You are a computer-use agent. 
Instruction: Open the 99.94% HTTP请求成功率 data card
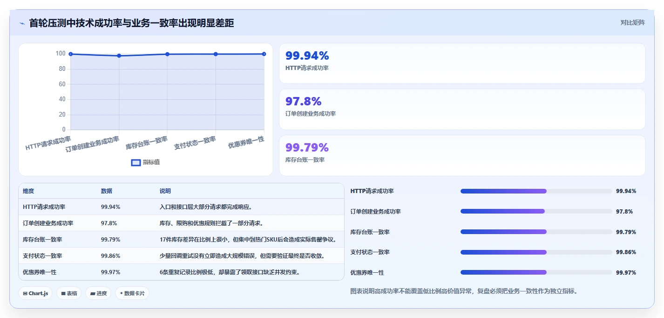click(462, 63)
